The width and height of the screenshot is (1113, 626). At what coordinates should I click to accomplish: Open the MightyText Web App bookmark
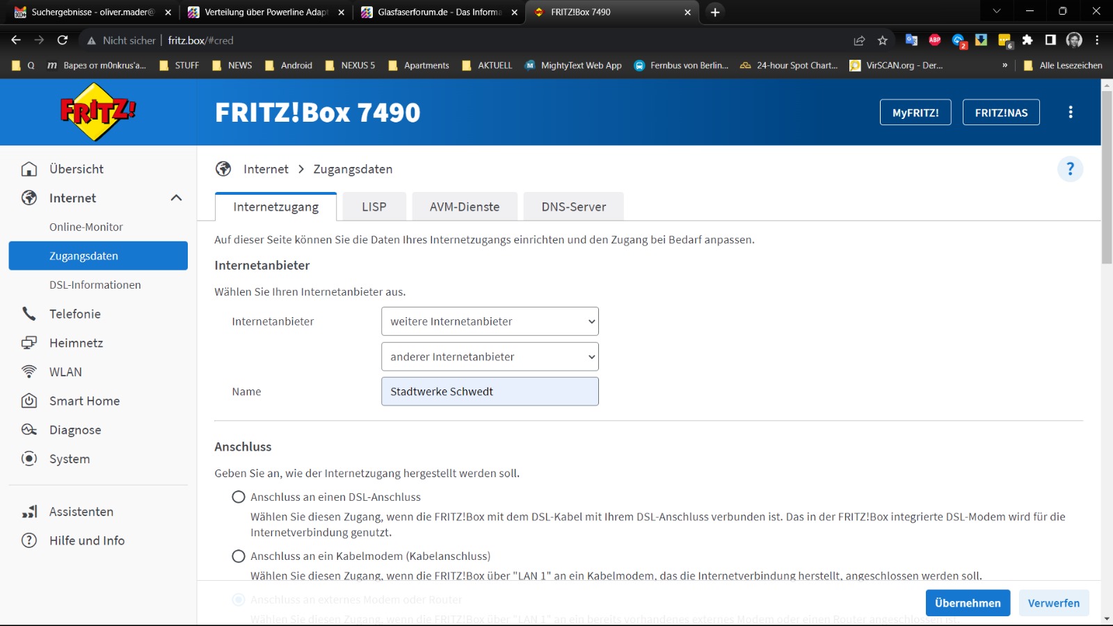(x=573, y=65)
